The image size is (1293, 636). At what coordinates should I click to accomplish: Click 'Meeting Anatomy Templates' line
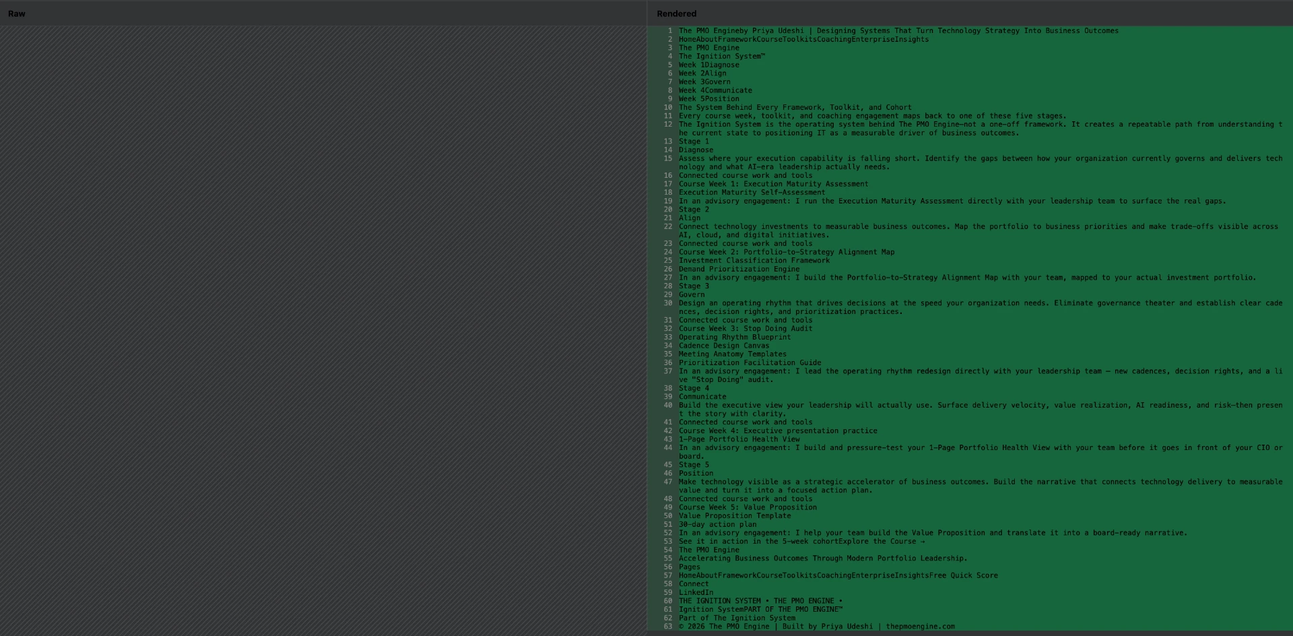point(733,354)
